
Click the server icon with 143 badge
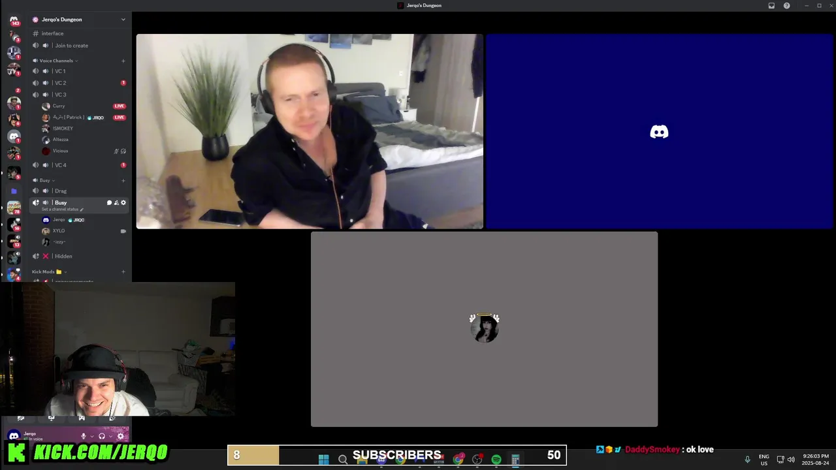click(x=14, y=21)
